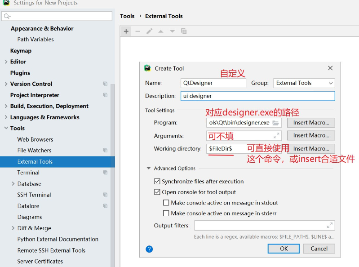Collapse the Tools settings node
Image resolution: width=359 pixels, height=267 pixels.
click(x=6, y=128)
